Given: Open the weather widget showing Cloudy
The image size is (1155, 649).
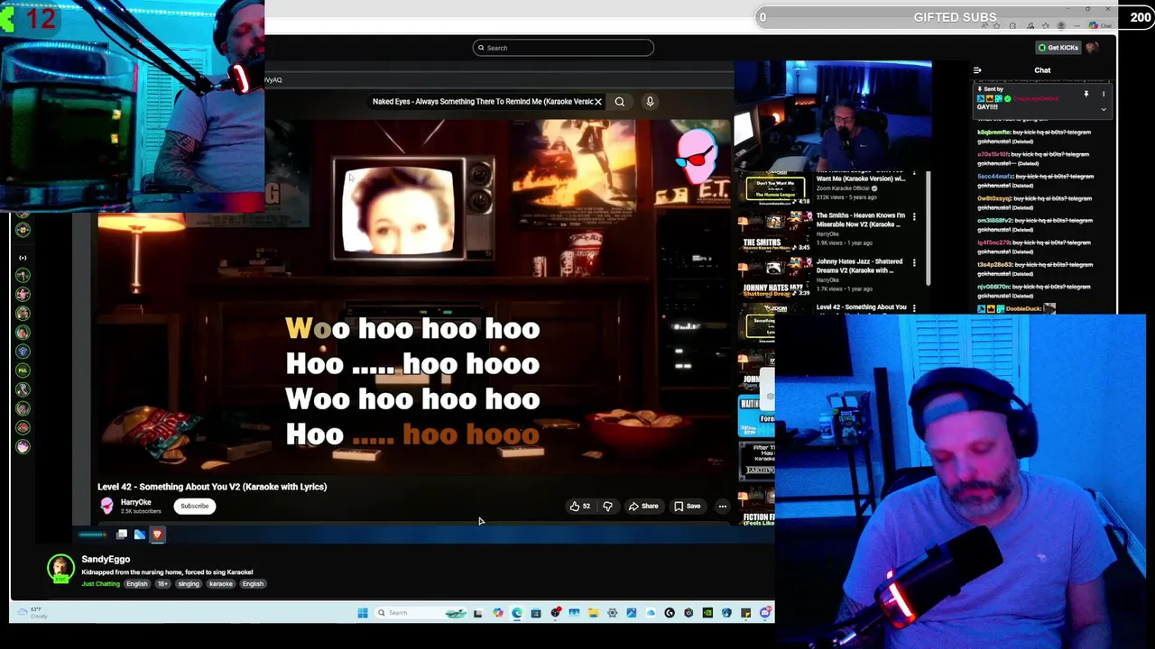Looking at the screenshot, I should pyautogui.click(x=31, y=613).
